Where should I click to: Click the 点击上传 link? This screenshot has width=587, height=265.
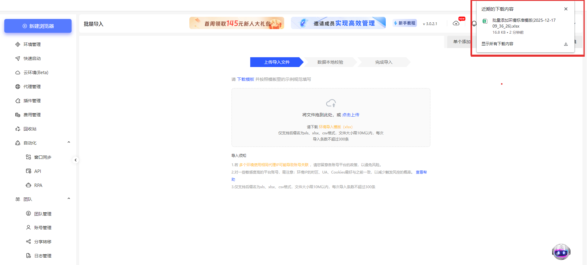[351, 115]
